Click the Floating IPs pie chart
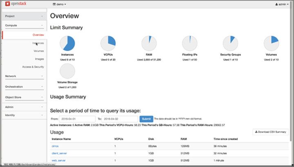294x167 pixels. 190,43
